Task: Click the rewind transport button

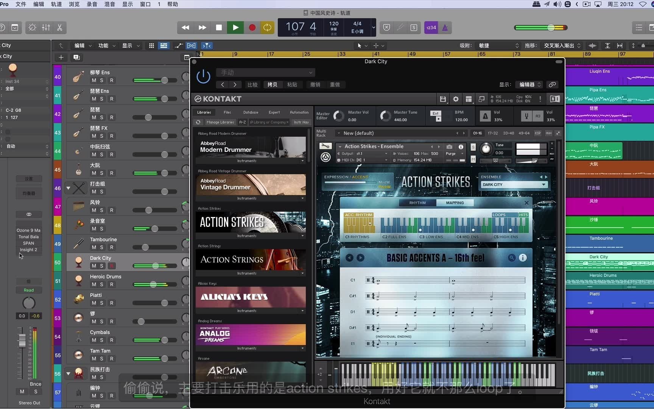Action: [185, 27]
